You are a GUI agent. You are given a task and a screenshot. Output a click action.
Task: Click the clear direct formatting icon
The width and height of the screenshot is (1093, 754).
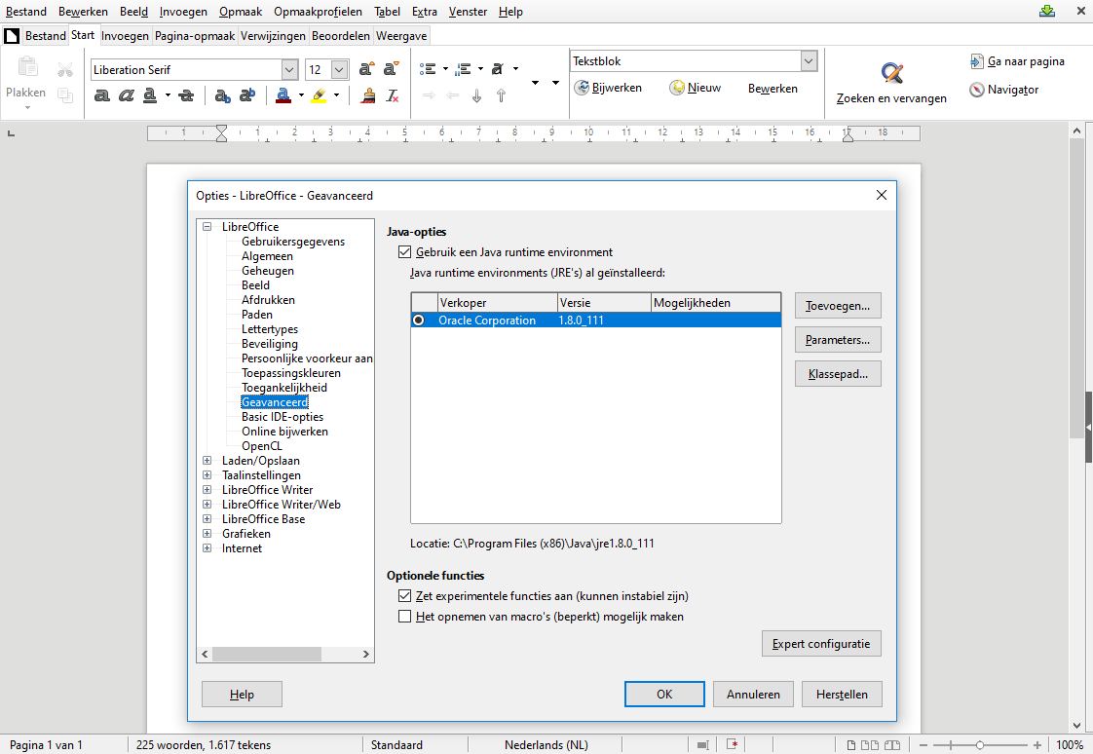393,95
